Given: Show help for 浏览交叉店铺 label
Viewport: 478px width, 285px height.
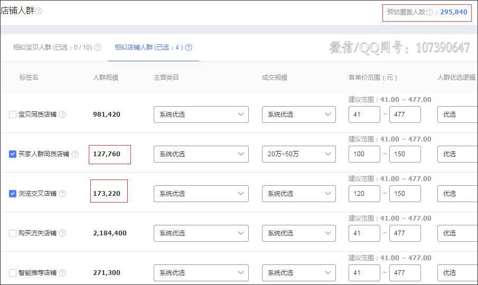Looking at the screenshot, I should tap(62, 194).
